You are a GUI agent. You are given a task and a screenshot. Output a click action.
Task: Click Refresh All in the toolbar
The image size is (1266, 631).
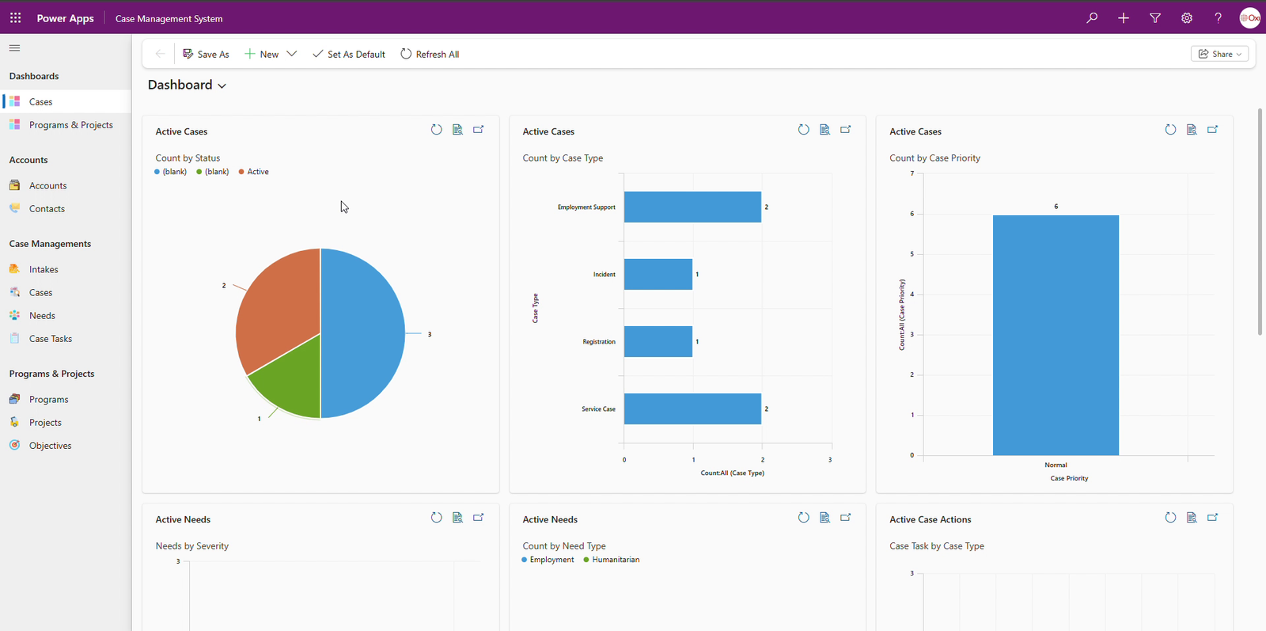(x=430, y=54)
